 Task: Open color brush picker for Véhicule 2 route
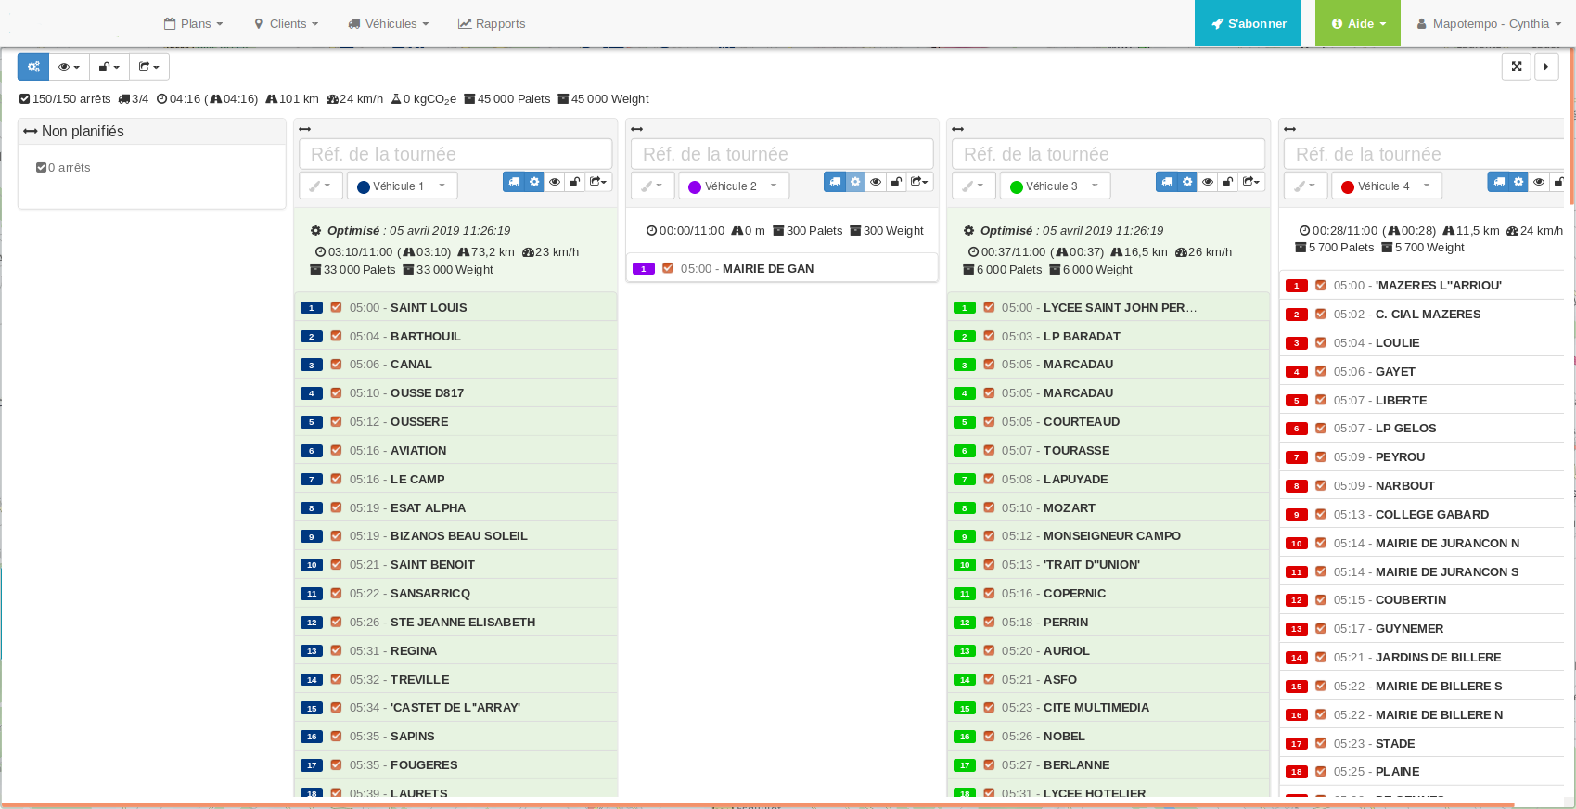[x=653, y=186]
